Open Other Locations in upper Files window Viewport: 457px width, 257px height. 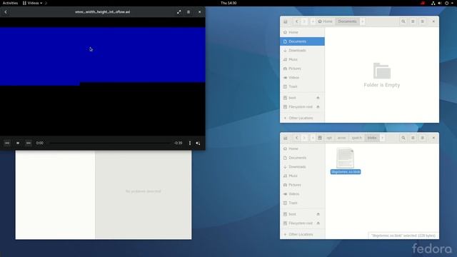(x=302, y=118)
